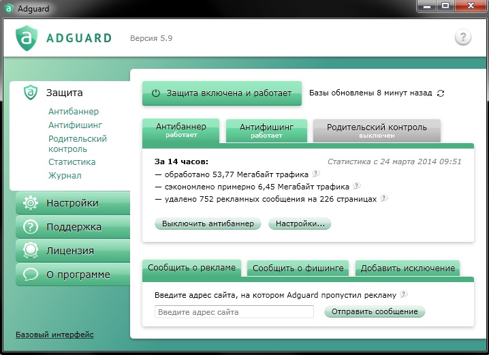This screenshot has height=355, width=489.
Task: Toggle protection with Защита включена и работает button
Action: point(222,93)
